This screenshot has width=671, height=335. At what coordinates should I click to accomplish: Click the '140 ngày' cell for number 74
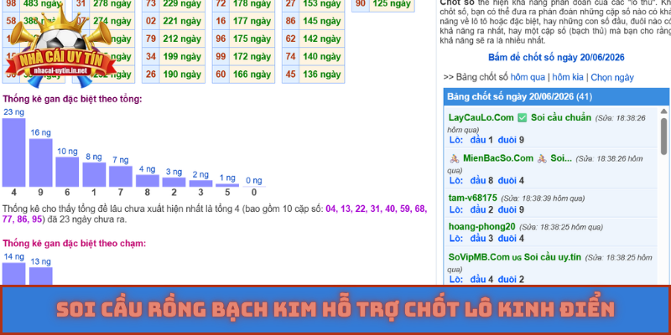coord(322,56)
